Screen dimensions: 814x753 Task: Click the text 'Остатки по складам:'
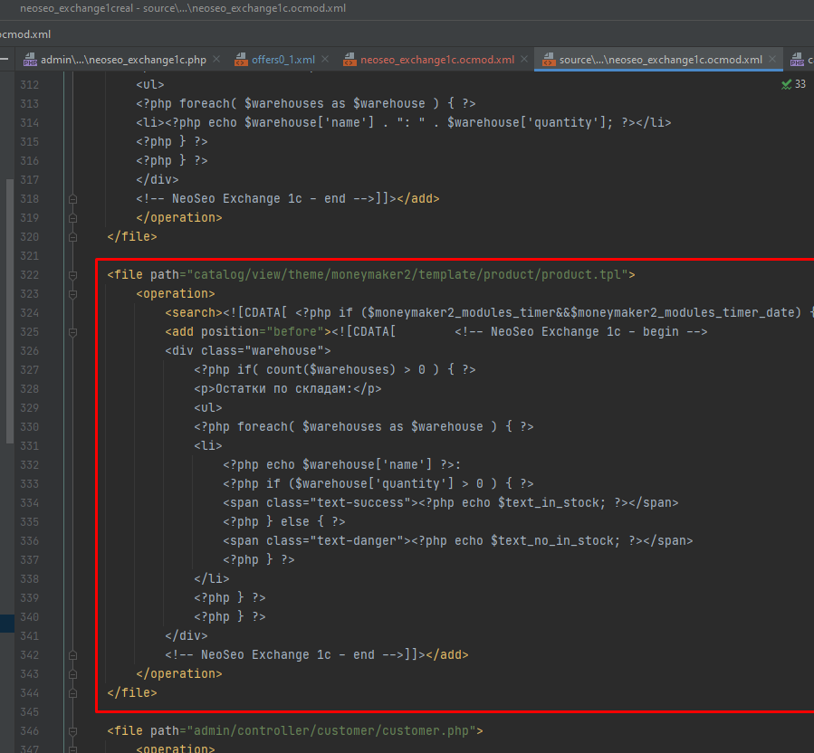pos(284,388)
